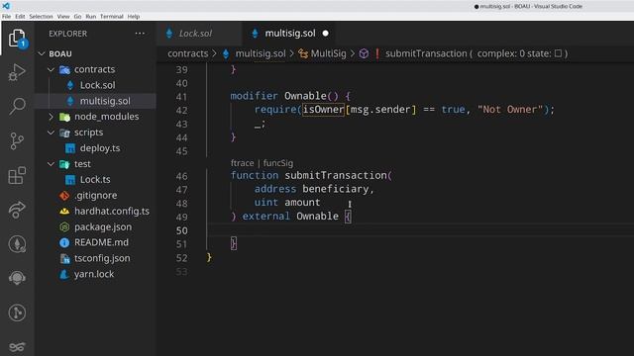Collapse the test folder
This screenshot has width=634, height=356.
click(x=51, y=164)
